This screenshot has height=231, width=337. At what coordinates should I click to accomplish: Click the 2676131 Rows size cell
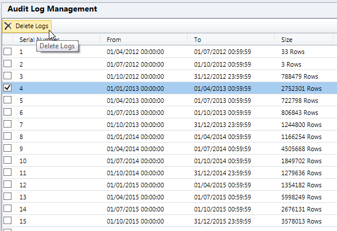point(301,209)
